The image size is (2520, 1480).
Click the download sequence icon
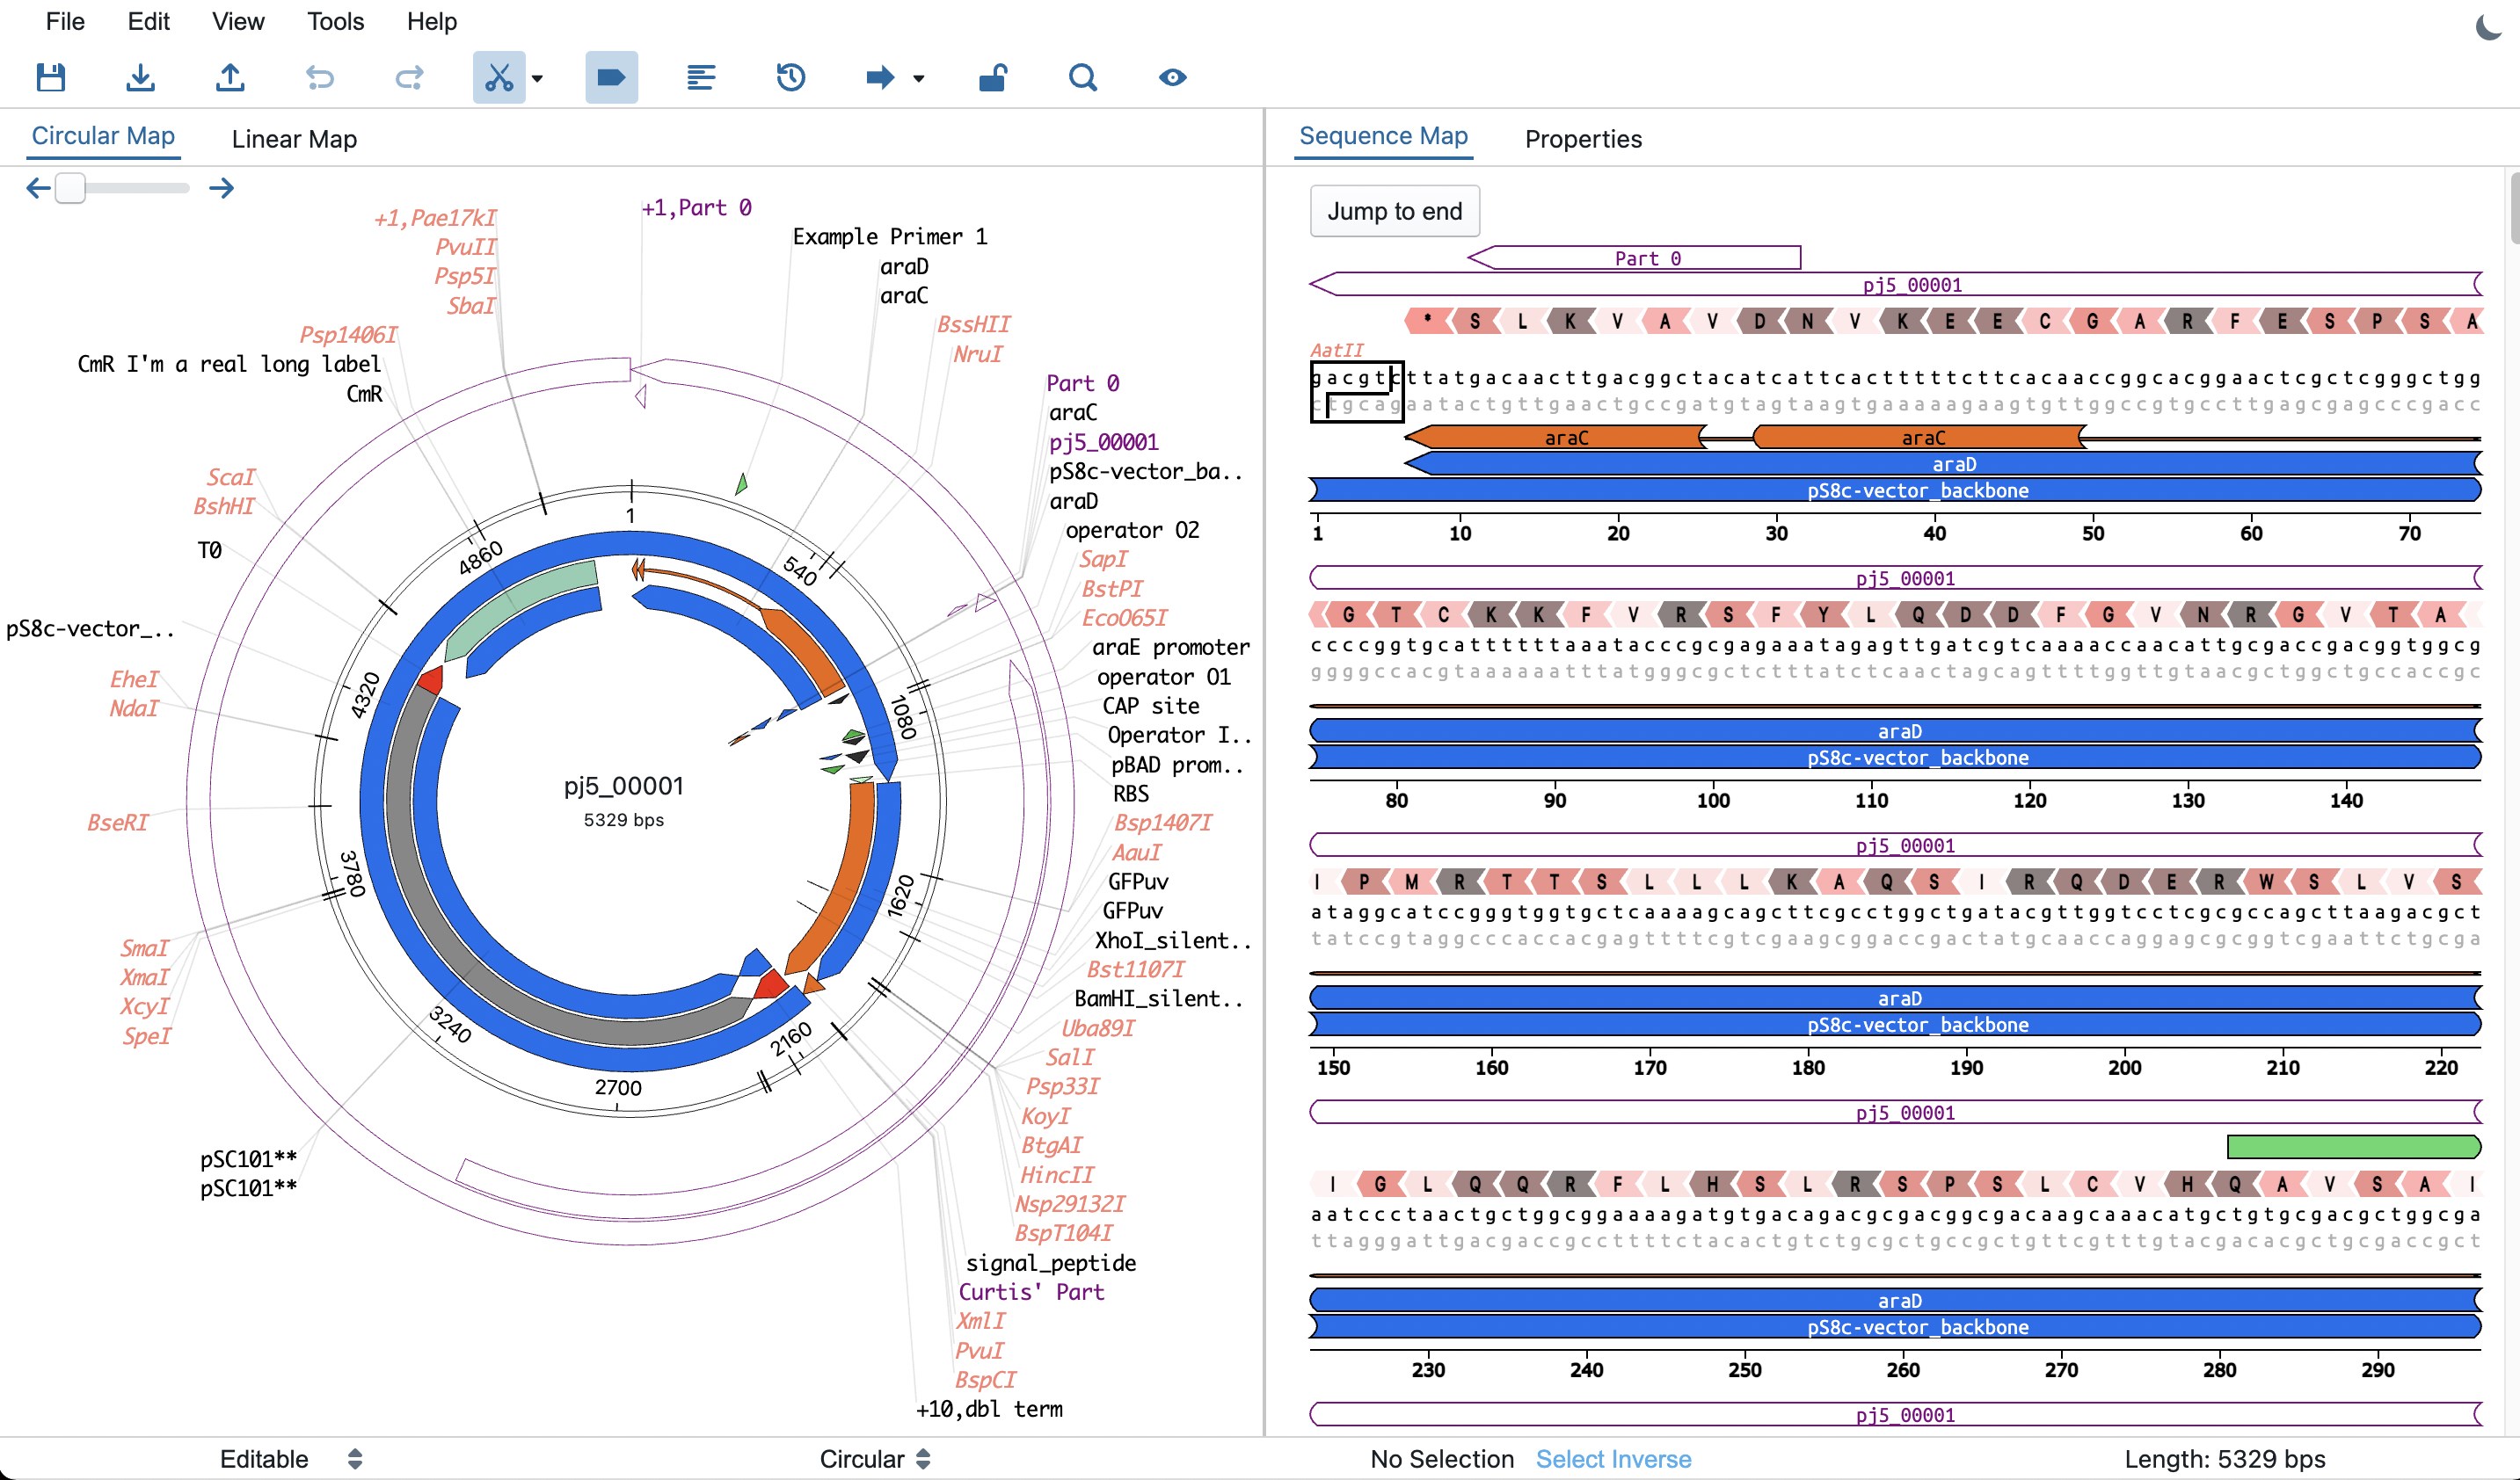coord(140,77)
